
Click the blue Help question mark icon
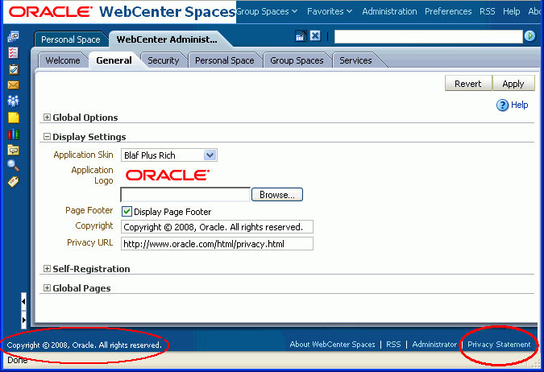[502, 105]
